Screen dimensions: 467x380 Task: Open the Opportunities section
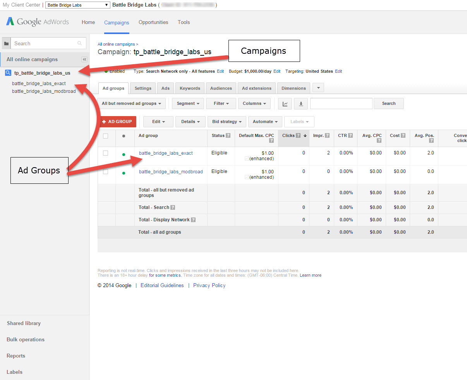point(153,22)
